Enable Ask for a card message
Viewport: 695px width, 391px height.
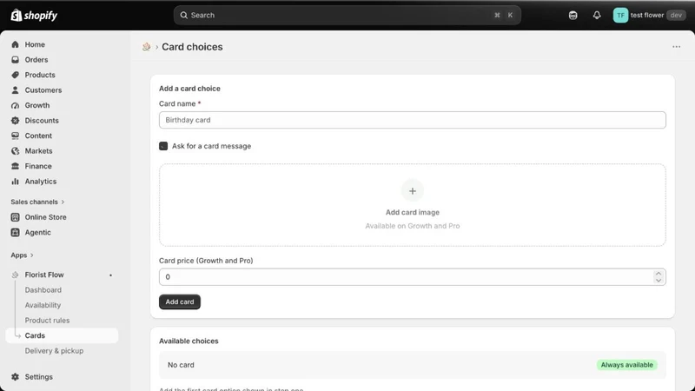[163, 146]
